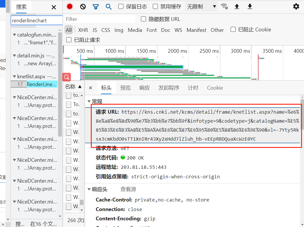Collapse the catalogfun.min search result
Viewport: 304px width, 227px height.
(14, 35)
